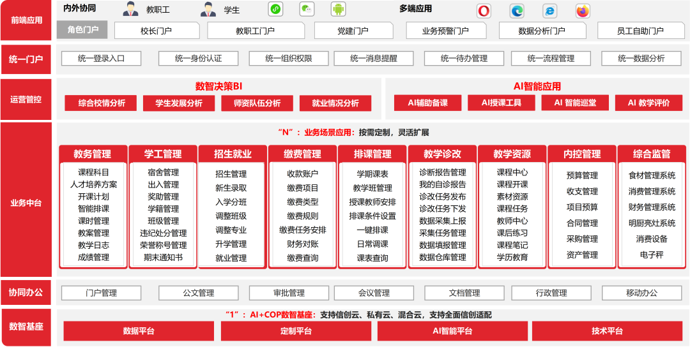Open the 技术平台 red bar
690x347 pixels.
pyautogui.click(x=608, y=331)
